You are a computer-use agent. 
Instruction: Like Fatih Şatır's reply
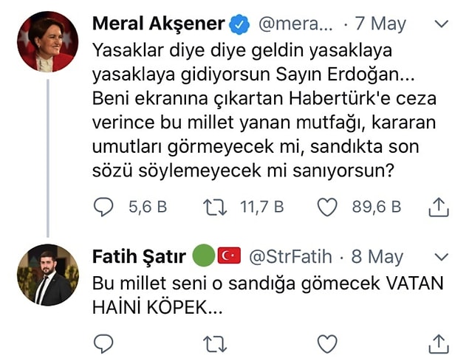click(327, 344)
